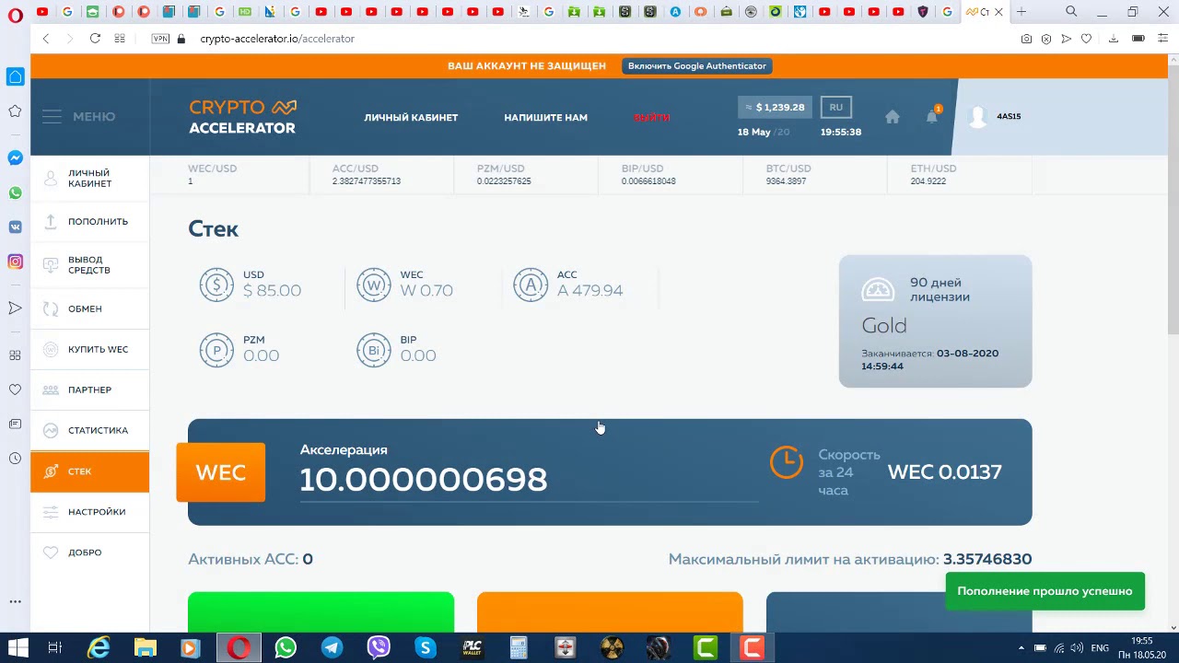Open КУПИТЬ WEC in sidebar

click(89, 349)
